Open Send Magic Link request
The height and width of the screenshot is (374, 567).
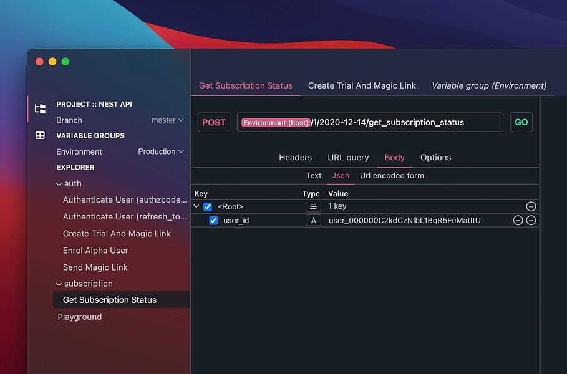coord(95,267)
